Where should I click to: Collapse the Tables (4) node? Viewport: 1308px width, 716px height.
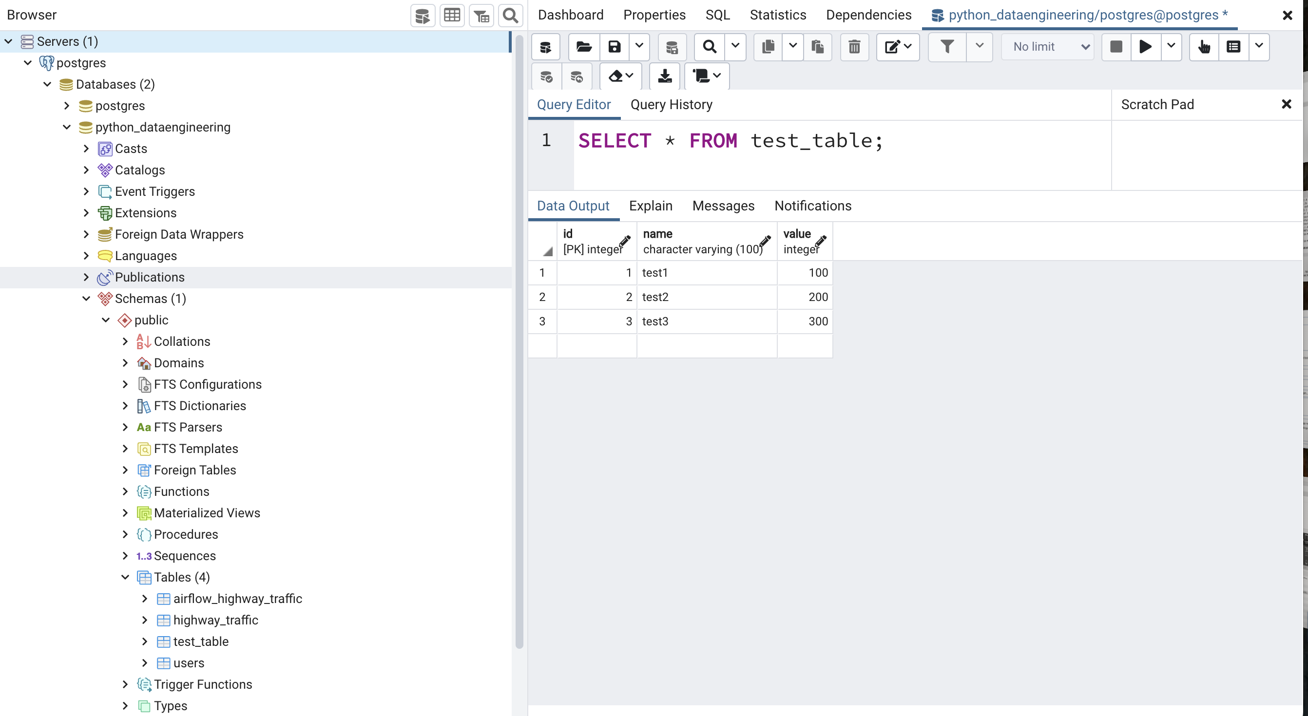click(125, 577)
